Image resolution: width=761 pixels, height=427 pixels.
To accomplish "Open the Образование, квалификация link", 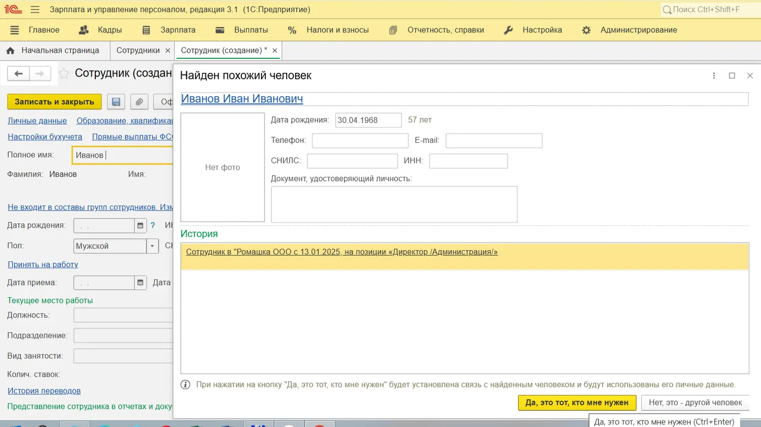I will pyautogui.click(x=125, y=121).
